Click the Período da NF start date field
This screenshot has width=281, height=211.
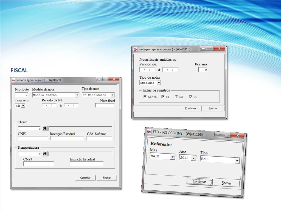[x=49, y=105]
